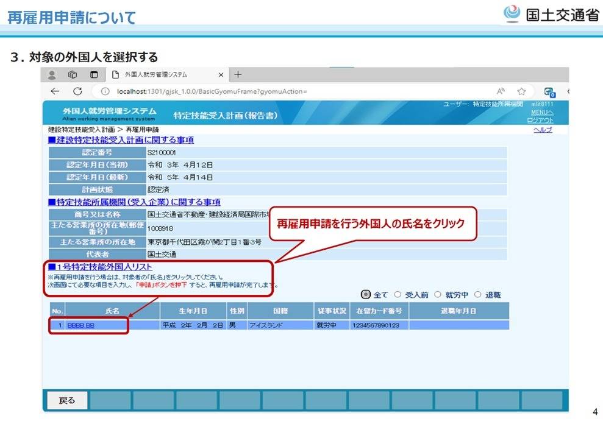This screenshot has height=427, width=603.
Task: Select the 全て radio button
Action: click(x=366, y=295)
